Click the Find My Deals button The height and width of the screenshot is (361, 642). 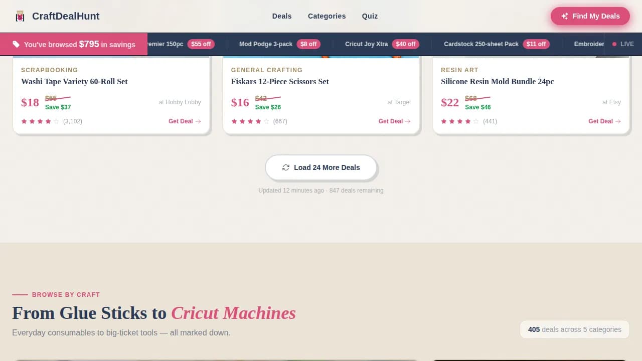click(590, 16)
